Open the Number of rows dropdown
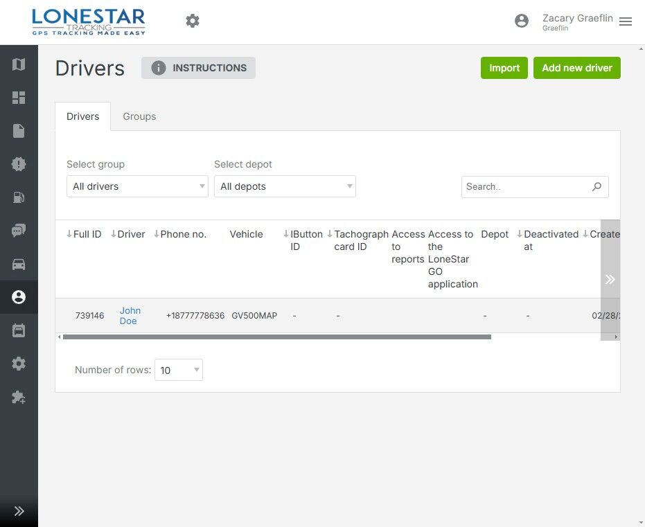The height and width of the screenshot is (527, 645). tap(179, 370)
